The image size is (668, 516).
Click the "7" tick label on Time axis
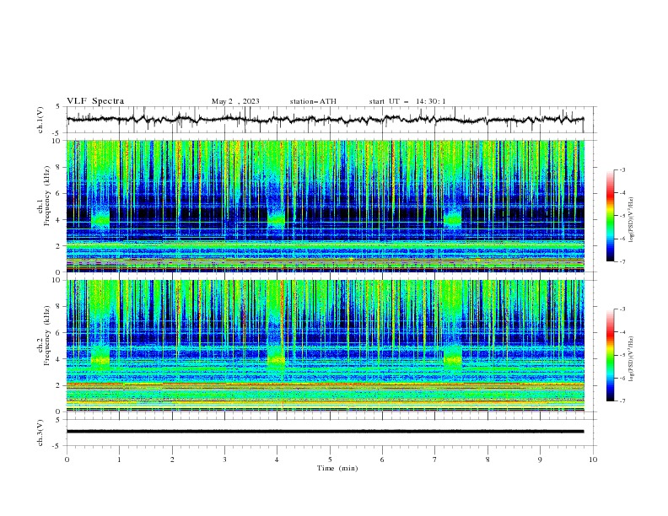pyautogui.click(x=435, y=460)
